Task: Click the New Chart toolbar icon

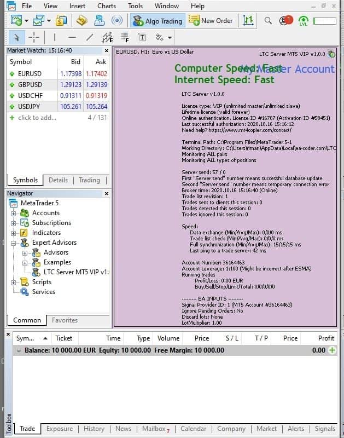Action: (16, 20)
